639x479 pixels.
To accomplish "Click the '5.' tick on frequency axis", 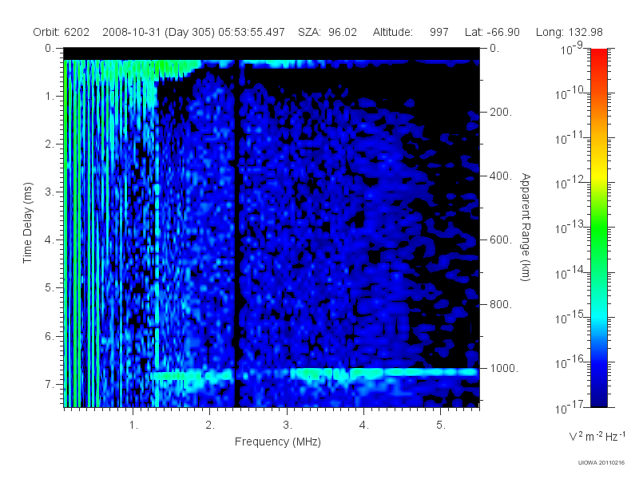I will click(x=441, y=425).
